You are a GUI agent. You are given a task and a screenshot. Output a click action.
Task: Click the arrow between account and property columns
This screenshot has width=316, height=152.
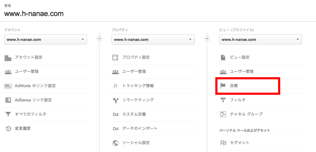tap(99, 39)
